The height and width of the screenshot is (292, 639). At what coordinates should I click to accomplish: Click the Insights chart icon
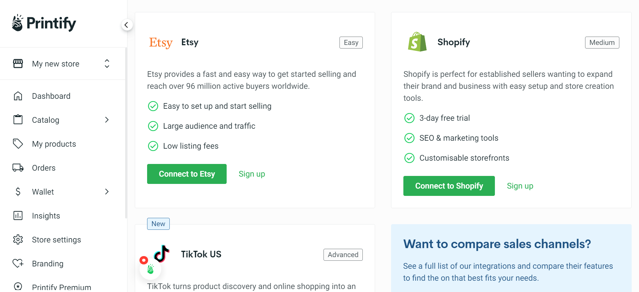pos(18,216)
